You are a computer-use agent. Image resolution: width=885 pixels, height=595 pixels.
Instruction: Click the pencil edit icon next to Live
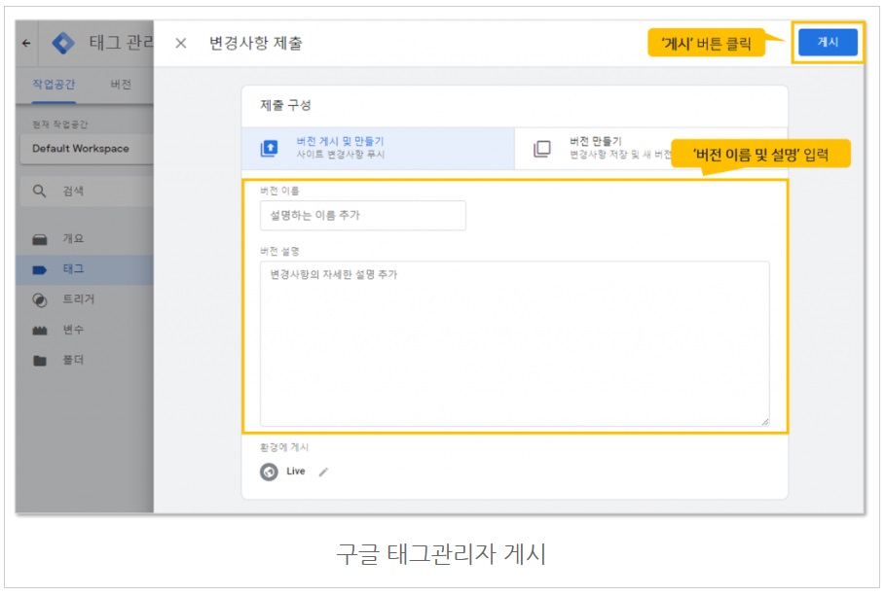pyautogui.click(x=323, y=472)
